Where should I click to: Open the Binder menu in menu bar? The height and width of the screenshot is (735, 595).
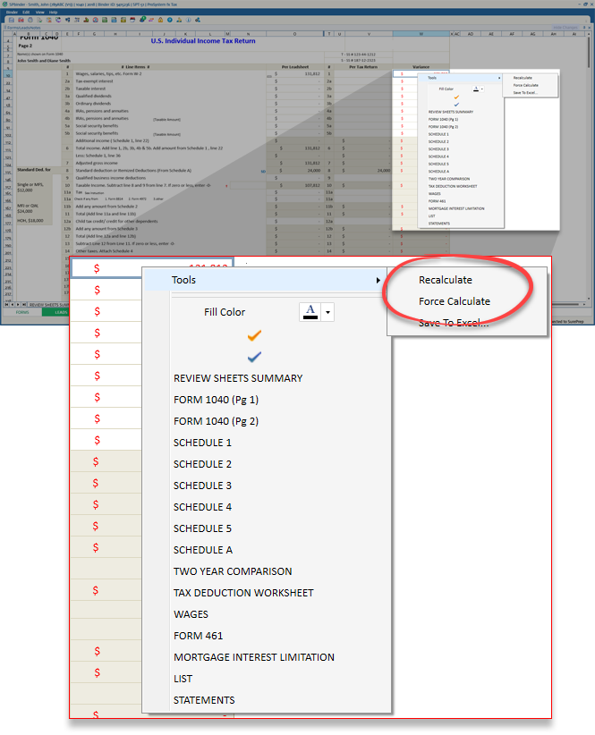coord(12,12)
